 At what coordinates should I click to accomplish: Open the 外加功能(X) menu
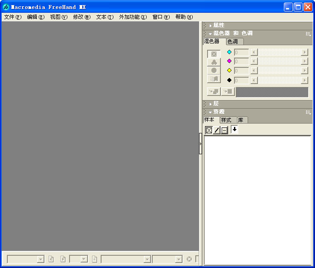(x=133, y=17)
